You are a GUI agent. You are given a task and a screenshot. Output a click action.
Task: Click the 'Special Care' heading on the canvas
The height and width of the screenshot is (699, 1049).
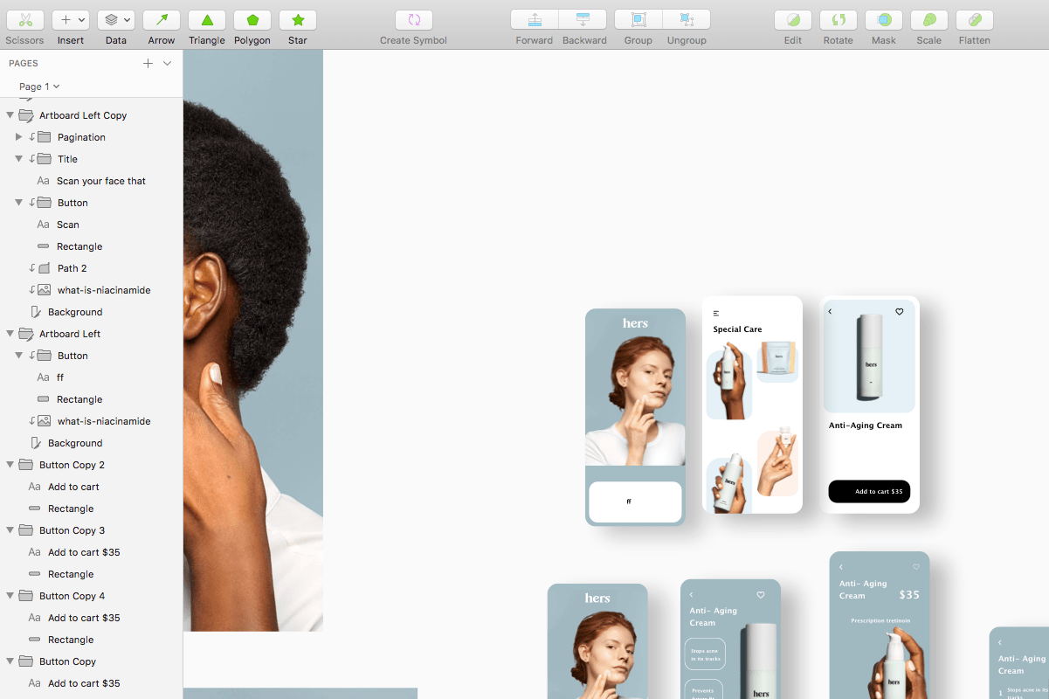[737, 329]
